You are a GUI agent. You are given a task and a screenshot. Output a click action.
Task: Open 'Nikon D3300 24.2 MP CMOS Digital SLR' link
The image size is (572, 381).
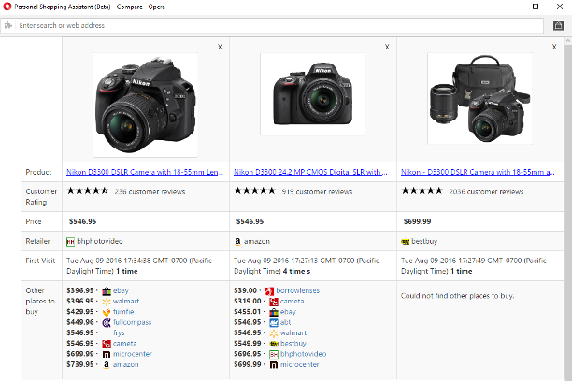(x=310, y=172)
